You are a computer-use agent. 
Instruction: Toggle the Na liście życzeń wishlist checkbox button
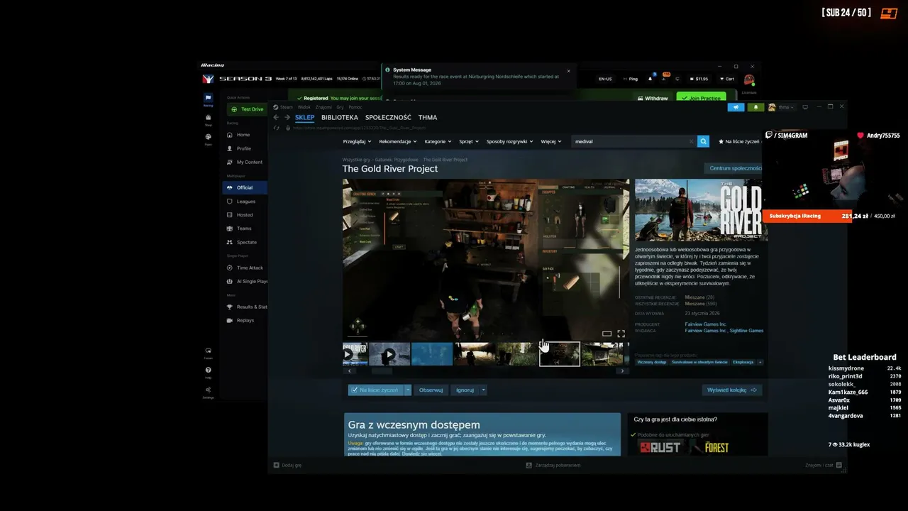[x=376, y=390]
